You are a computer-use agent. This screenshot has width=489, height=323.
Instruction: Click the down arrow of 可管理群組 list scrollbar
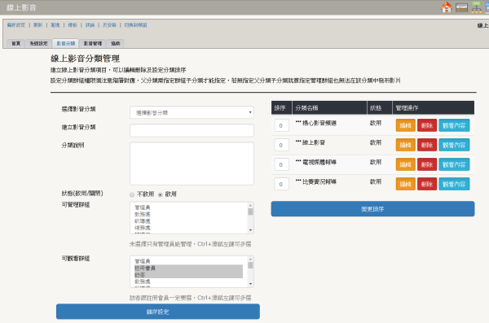[x=250, y=230]
